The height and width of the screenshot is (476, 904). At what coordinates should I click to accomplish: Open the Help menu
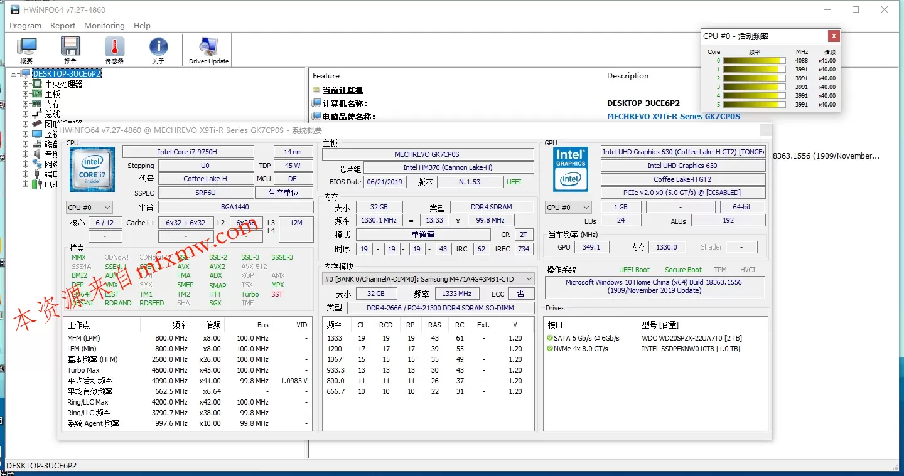[x=142, y=26]
